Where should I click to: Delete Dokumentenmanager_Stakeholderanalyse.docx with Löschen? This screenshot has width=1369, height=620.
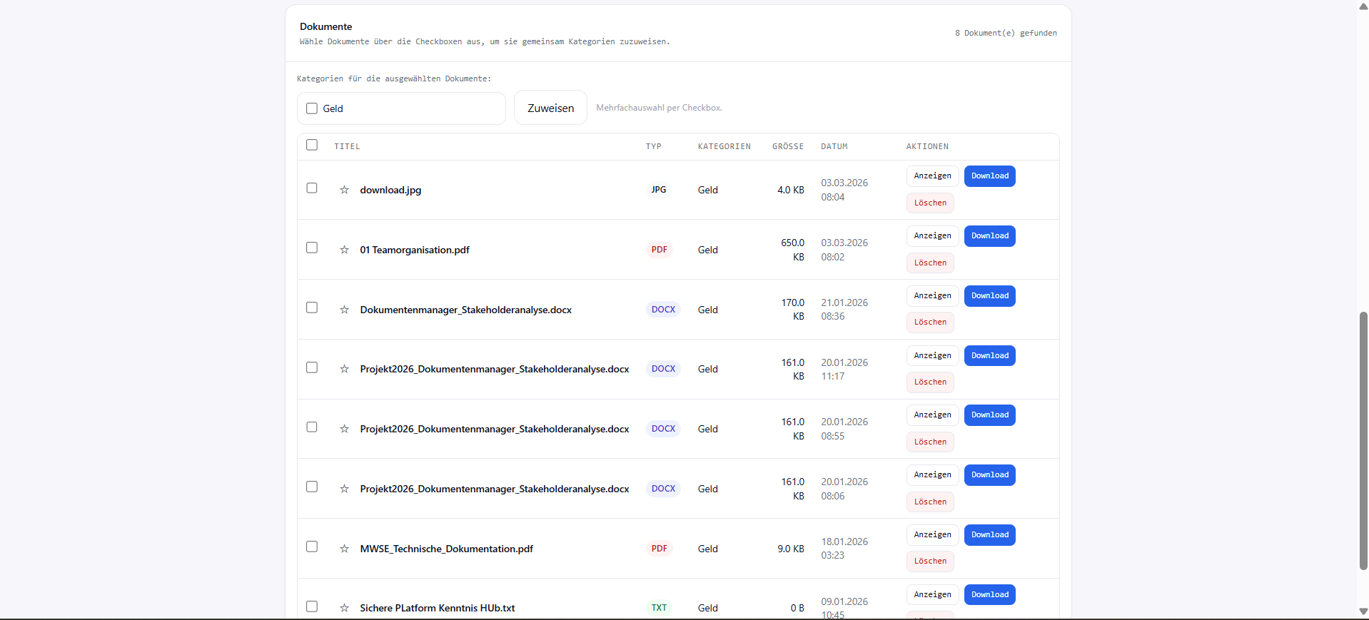(x=930, y=322)
